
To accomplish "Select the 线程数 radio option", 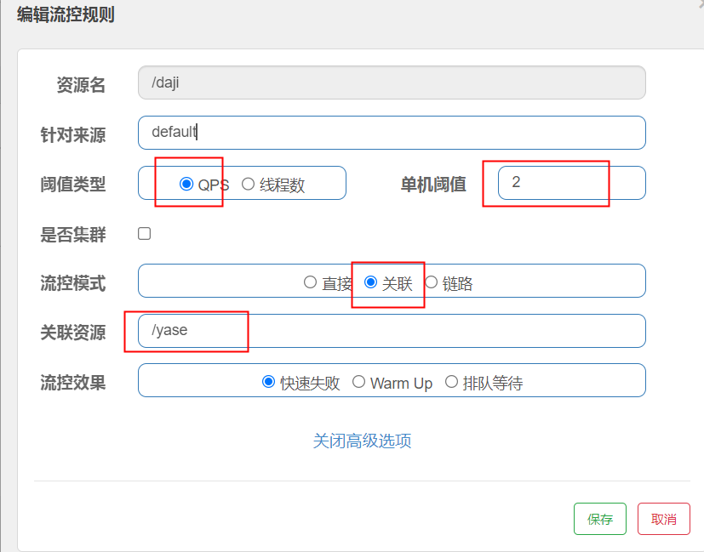I will 249,184.
